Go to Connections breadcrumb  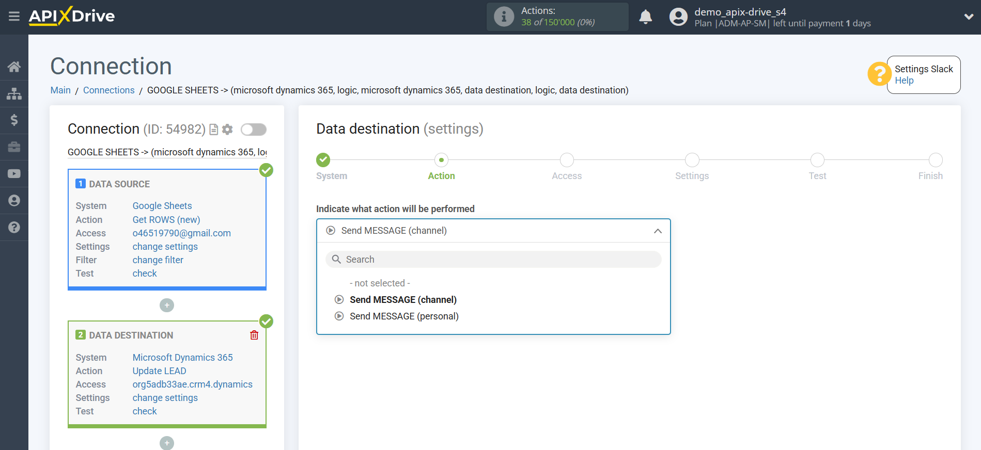[x=109, y=90]
